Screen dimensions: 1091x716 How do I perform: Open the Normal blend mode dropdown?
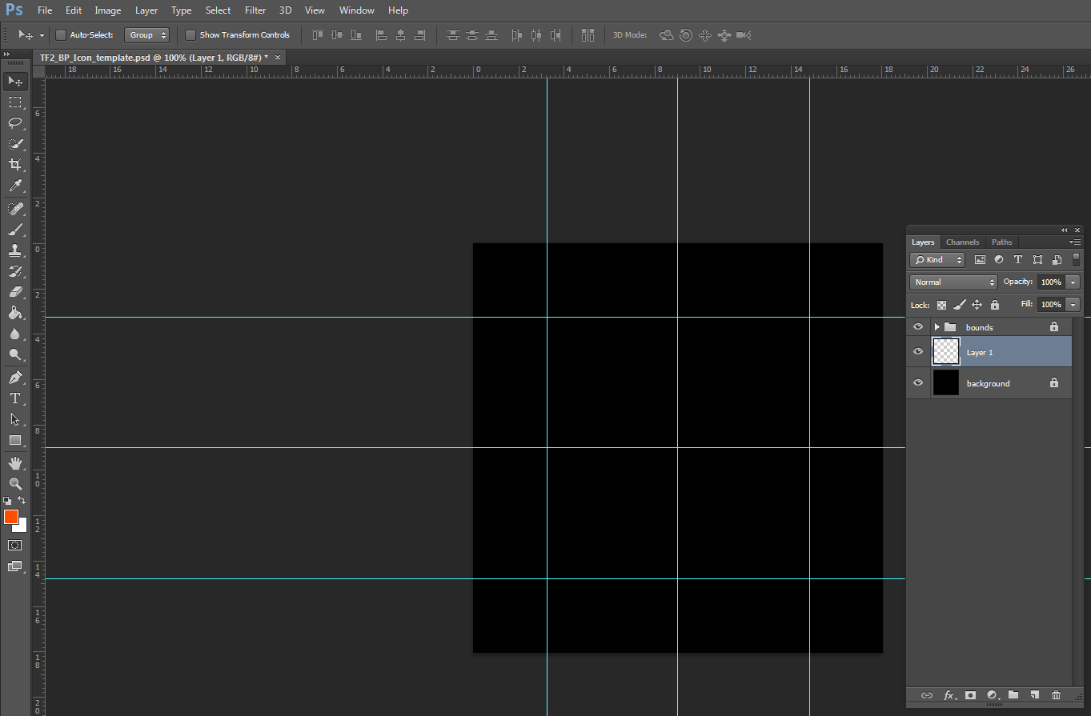click(953, 282)
